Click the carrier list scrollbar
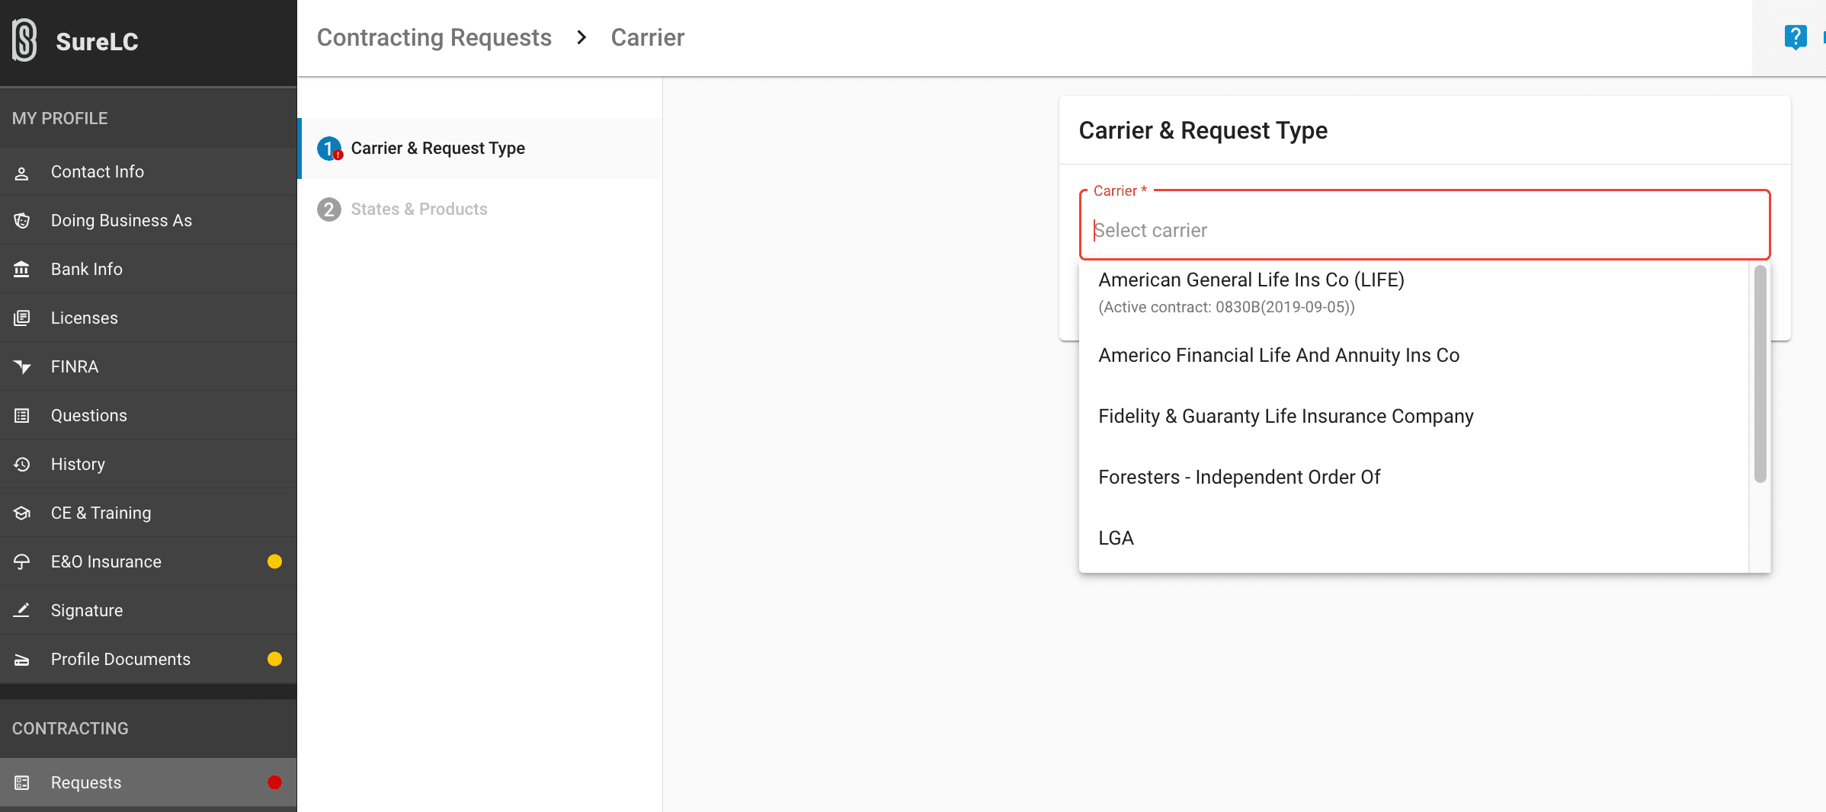 (x=1760, y=373)
